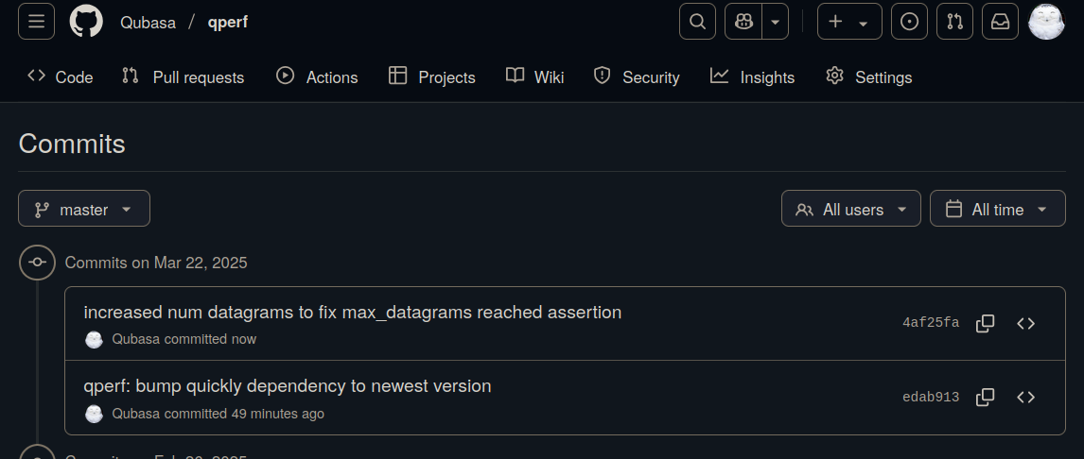The image size is (1084, 459).
Task: Browse repository at commit edab913
Action: point(1025,398)
